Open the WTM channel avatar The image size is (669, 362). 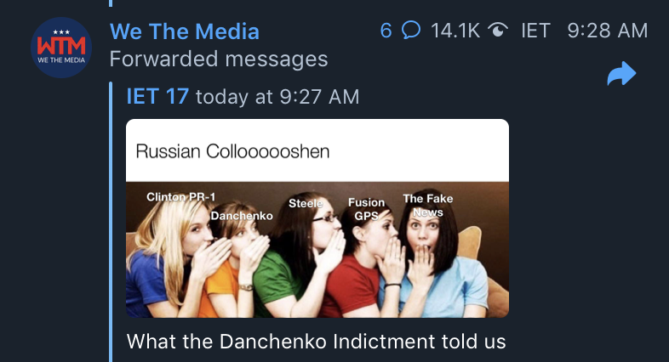tap(61, 48)
